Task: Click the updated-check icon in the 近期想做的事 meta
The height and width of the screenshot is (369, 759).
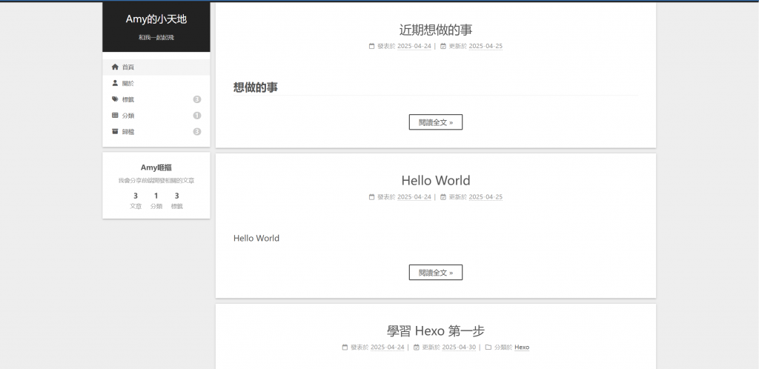Action: (x=443, y=47)
